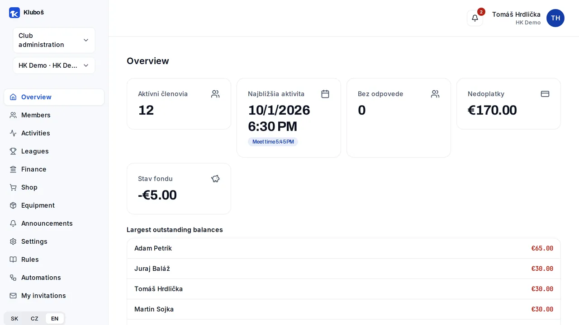Viewport: 579px width, 325px height.
Task: Click the Kluboš logo icon
Action: click(x=14, y=13)
